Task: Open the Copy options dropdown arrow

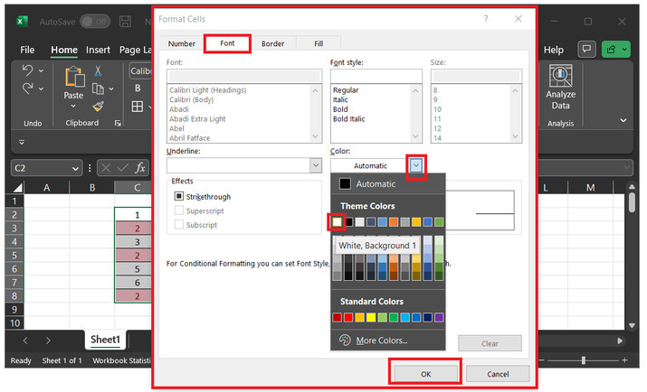Action: pyautogui.click(x=111, y=89)
